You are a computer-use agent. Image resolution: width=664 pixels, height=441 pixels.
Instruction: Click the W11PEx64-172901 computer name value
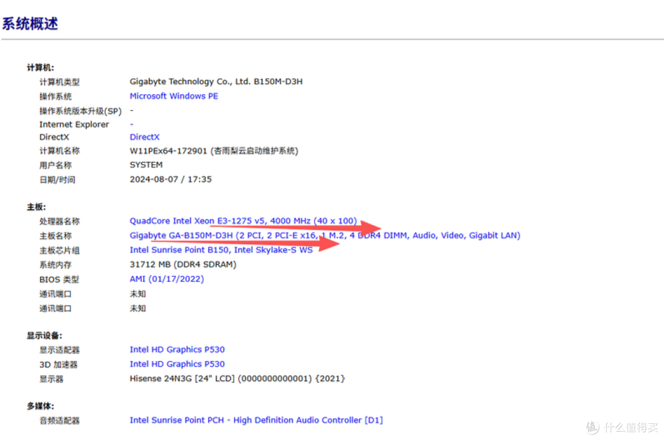[214, 151]
